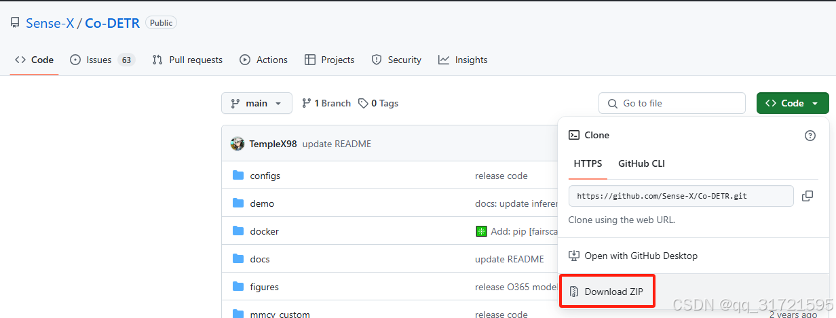Toggle the green Code dropdown button
This screenshot has height=318, width=836.
[793, 103]
